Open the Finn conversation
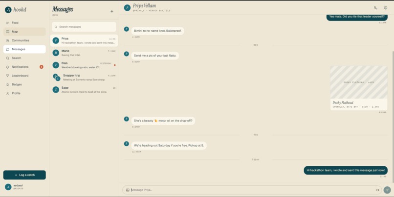This screenshot has height=197, width=394. (84, 65)
